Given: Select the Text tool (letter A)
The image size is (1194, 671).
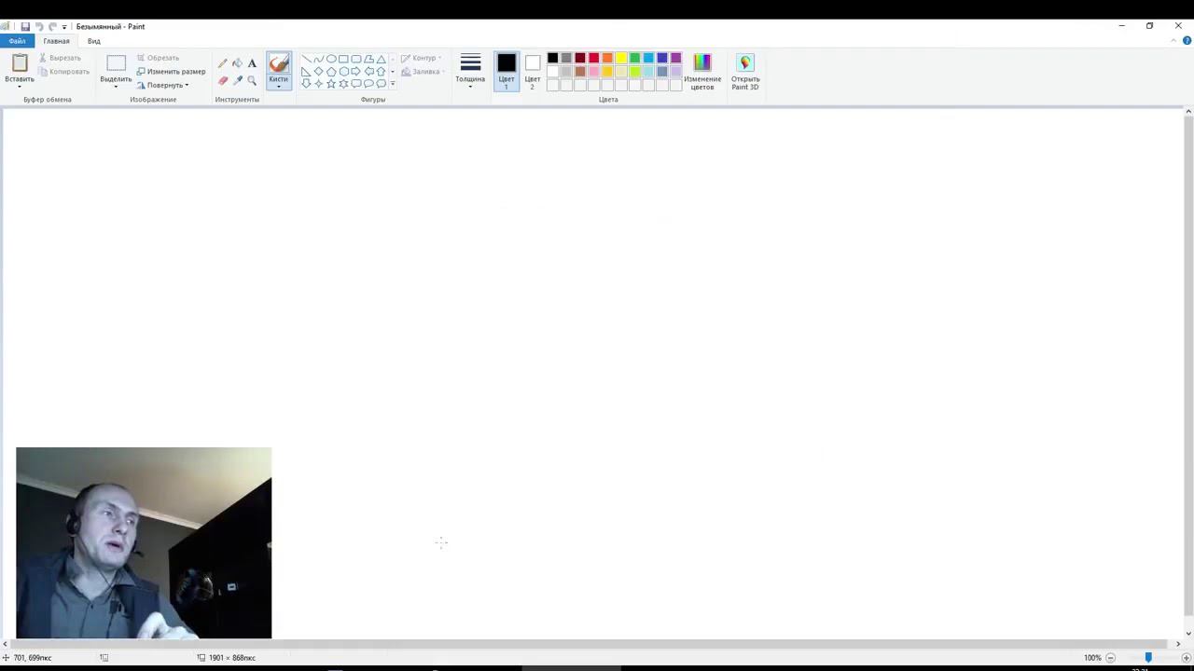Looking at the screenshot, I should 252,63.
